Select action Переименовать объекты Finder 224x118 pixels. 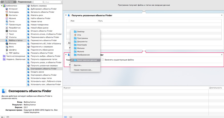point(45,37)
